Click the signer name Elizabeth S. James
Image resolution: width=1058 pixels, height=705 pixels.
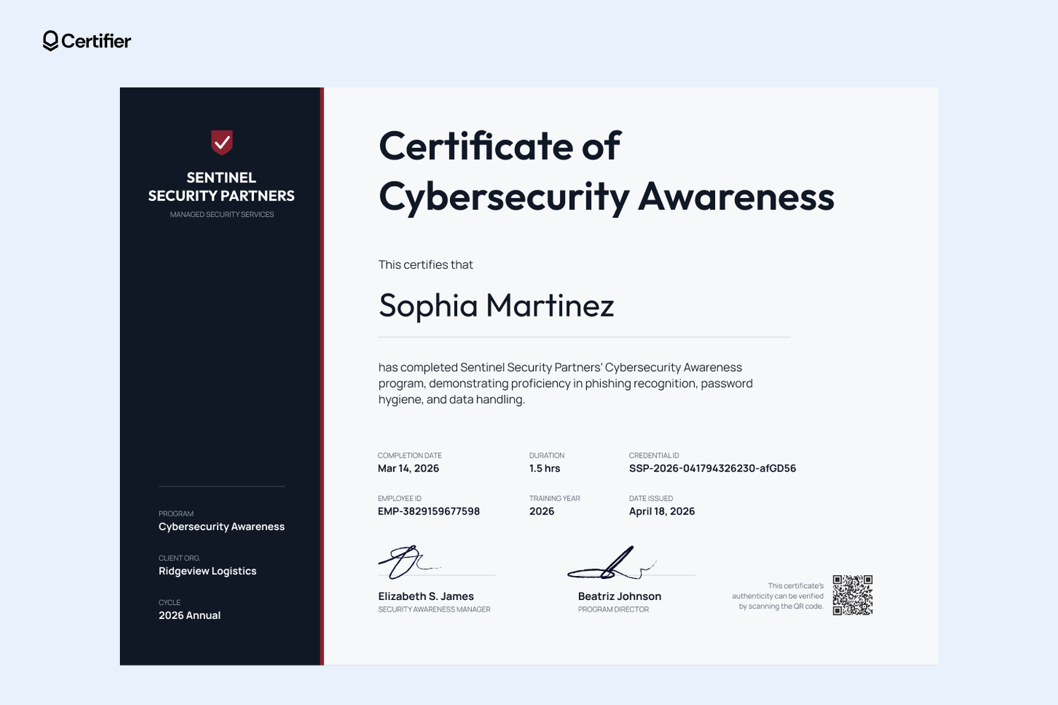(x=426, y=596)
